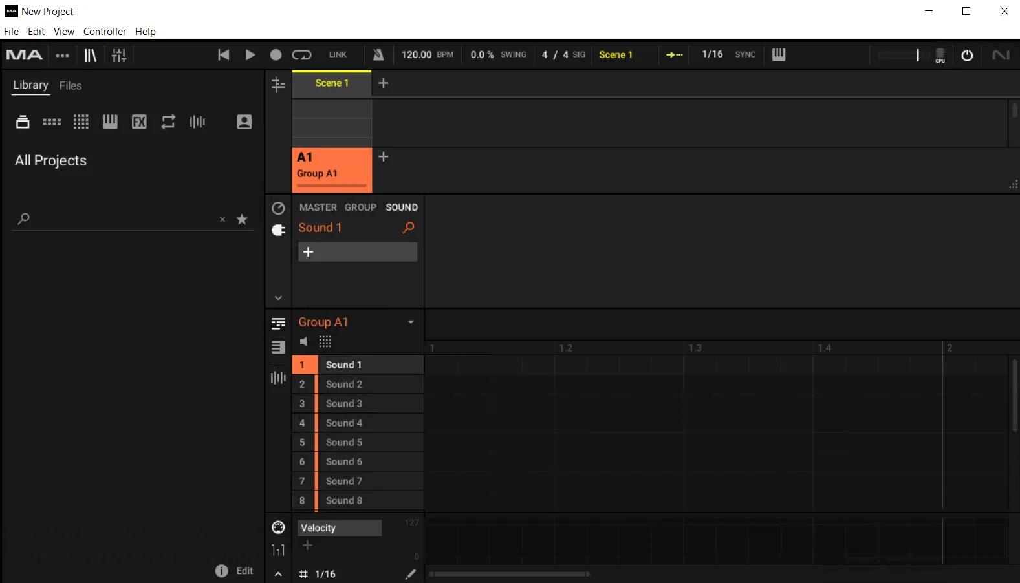
Task: Select the Instruments file type icon
Action: click(x=110, y=122)
